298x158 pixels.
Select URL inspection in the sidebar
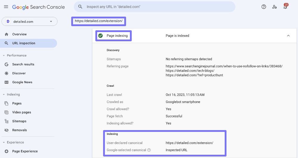pos(29,43)
